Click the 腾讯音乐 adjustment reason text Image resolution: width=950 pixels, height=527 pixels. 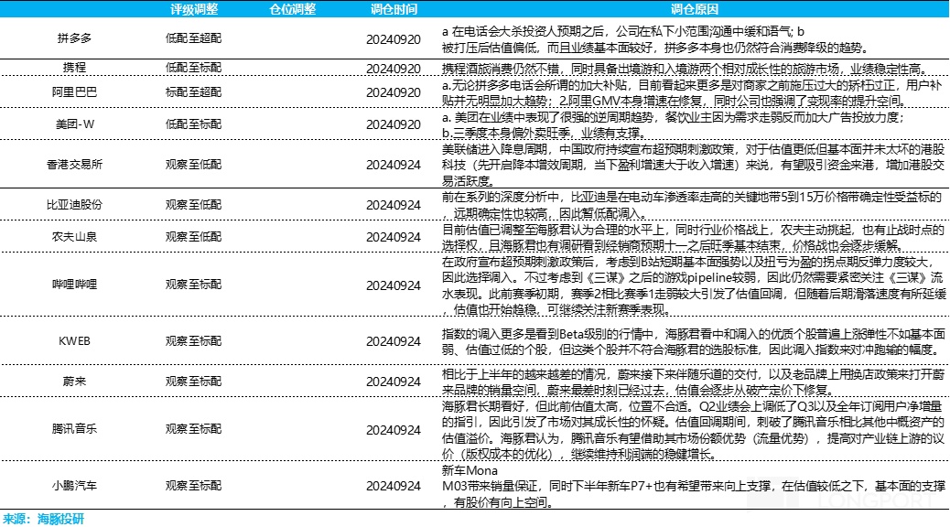(693, 430)
